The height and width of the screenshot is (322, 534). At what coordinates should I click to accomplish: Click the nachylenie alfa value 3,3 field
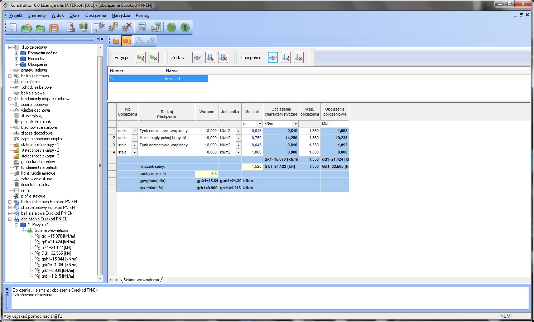207,174
